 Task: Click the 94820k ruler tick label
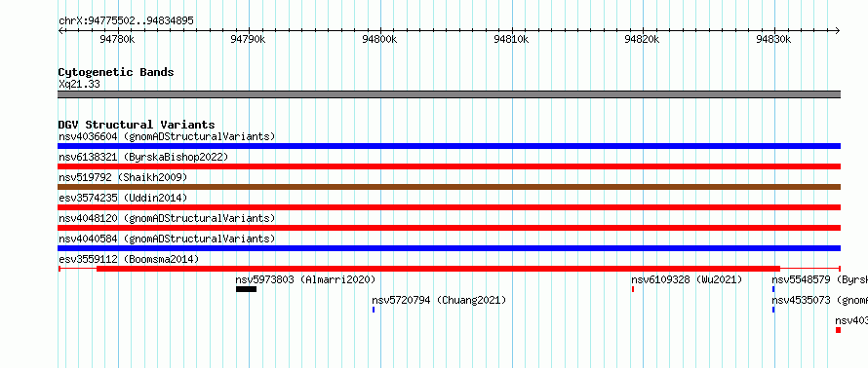[642, 39]
